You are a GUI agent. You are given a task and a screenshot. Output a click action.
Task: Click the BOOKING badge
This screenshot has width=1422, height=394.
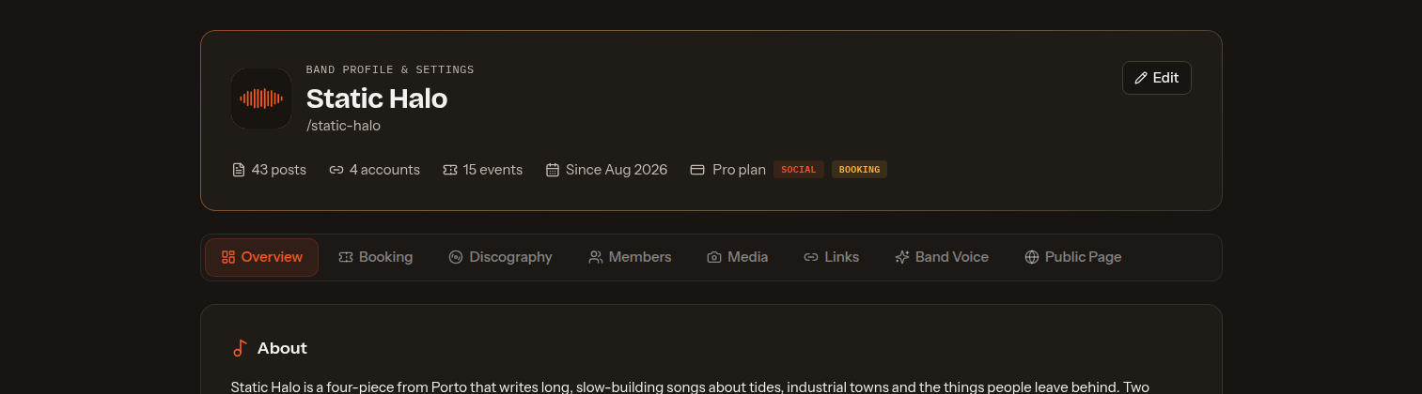point(859,170)
